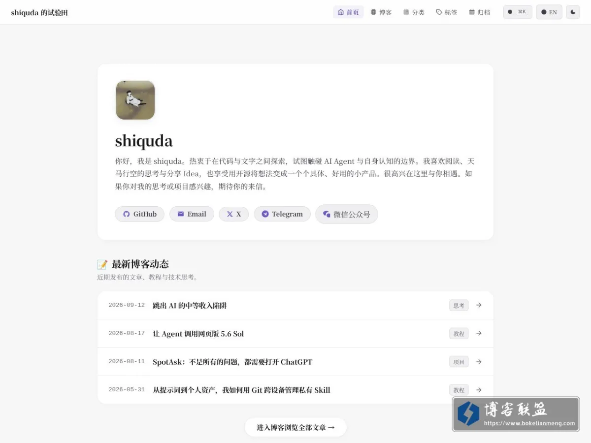The height and width of the screenshot is (443, 591).
Task: Open article 让 Agent 调用网页版 5.6 Sol
Action: pos(198,334)
